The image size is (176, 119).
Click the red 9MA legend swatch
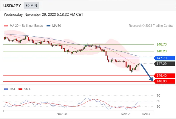tap(20, 89)
